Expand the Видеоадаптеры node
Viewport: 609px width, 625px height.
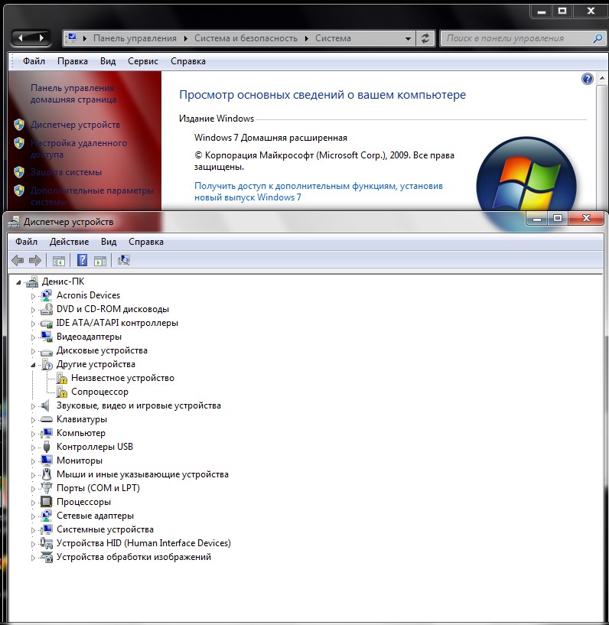click(34, 337)
